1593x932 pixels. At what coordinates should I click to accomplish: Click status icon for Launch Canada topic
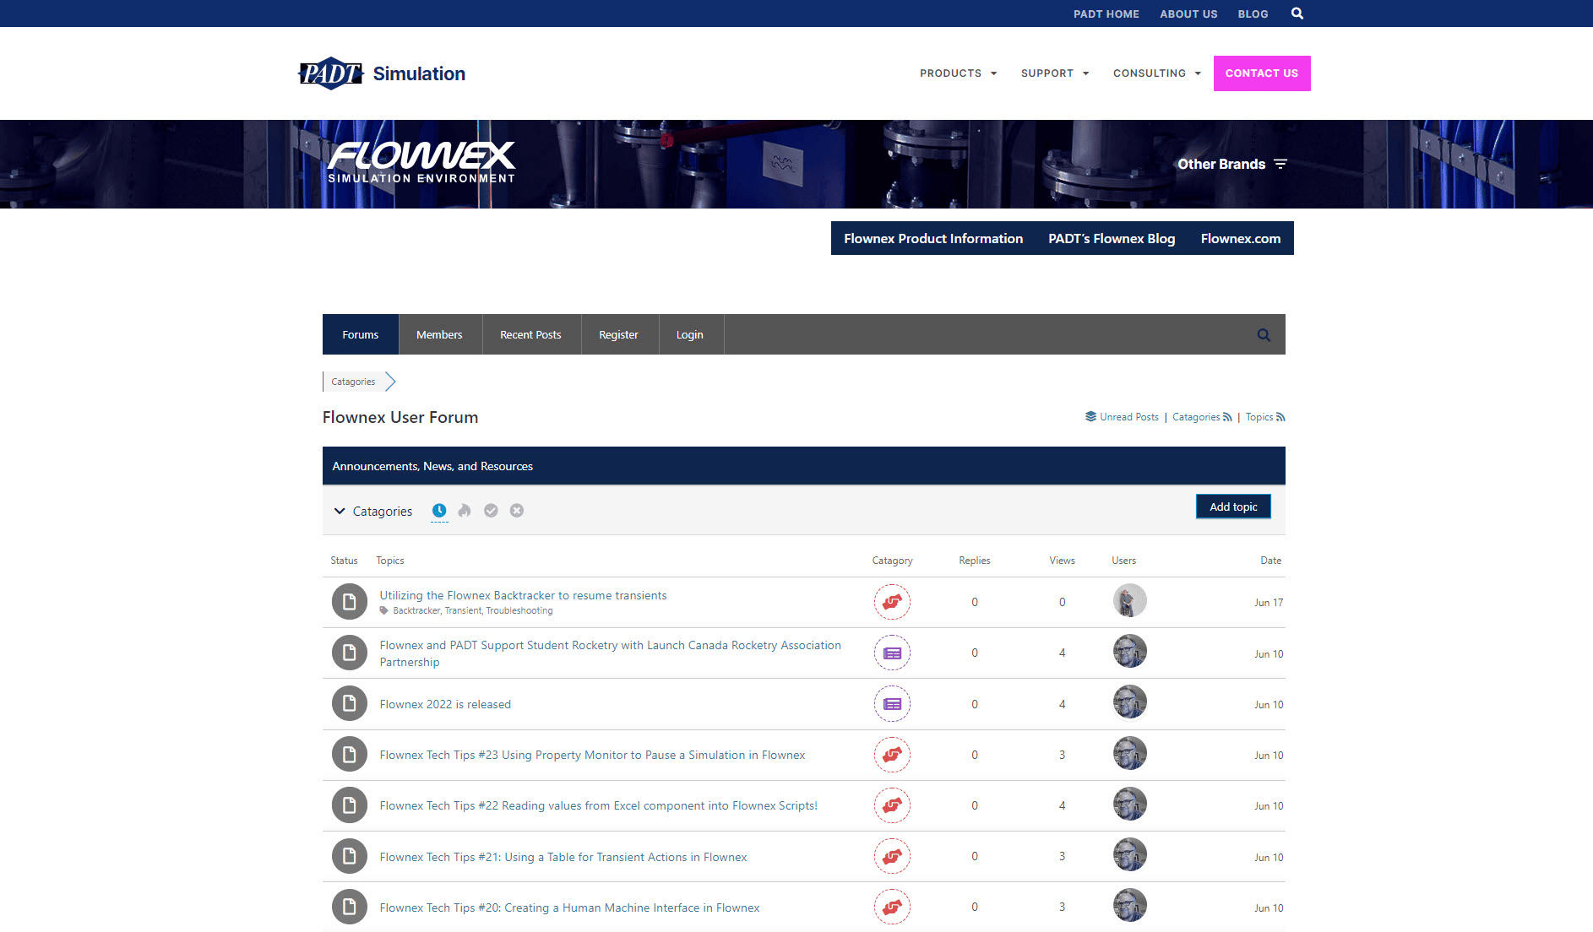point(349,653)
